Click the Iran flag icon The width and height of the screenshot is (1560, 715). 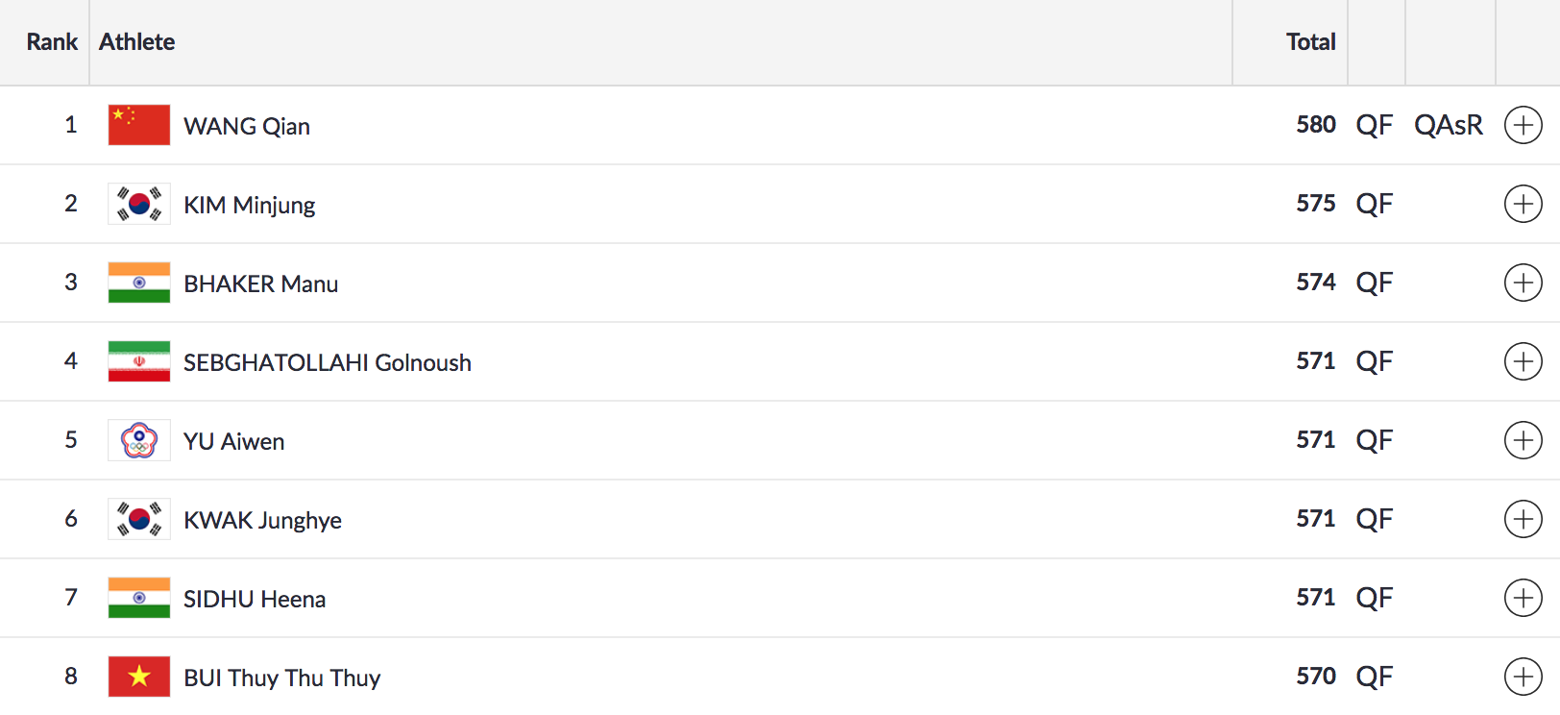pos(139,361)
